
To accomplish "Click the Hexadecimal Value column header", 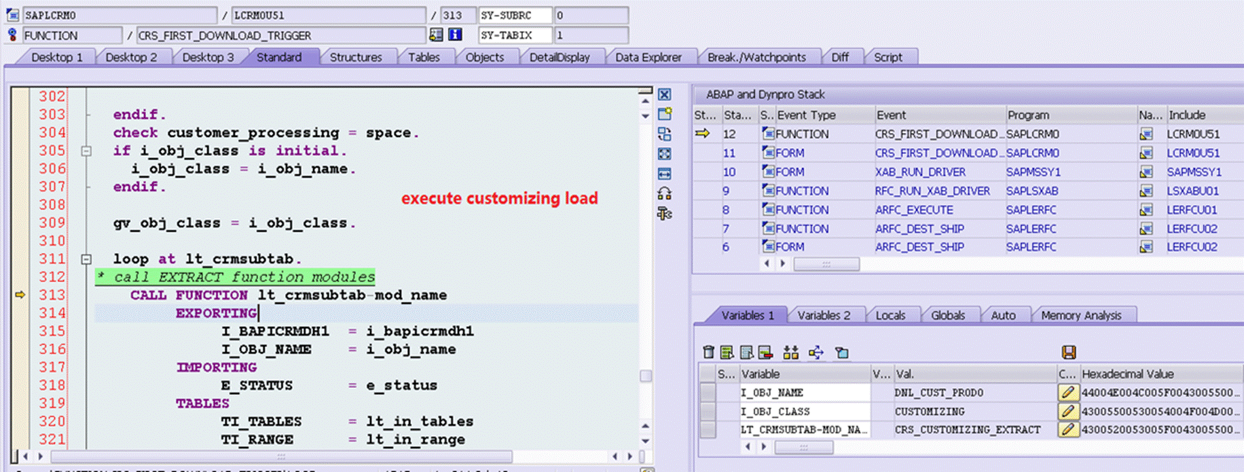I will (1161, 374).
